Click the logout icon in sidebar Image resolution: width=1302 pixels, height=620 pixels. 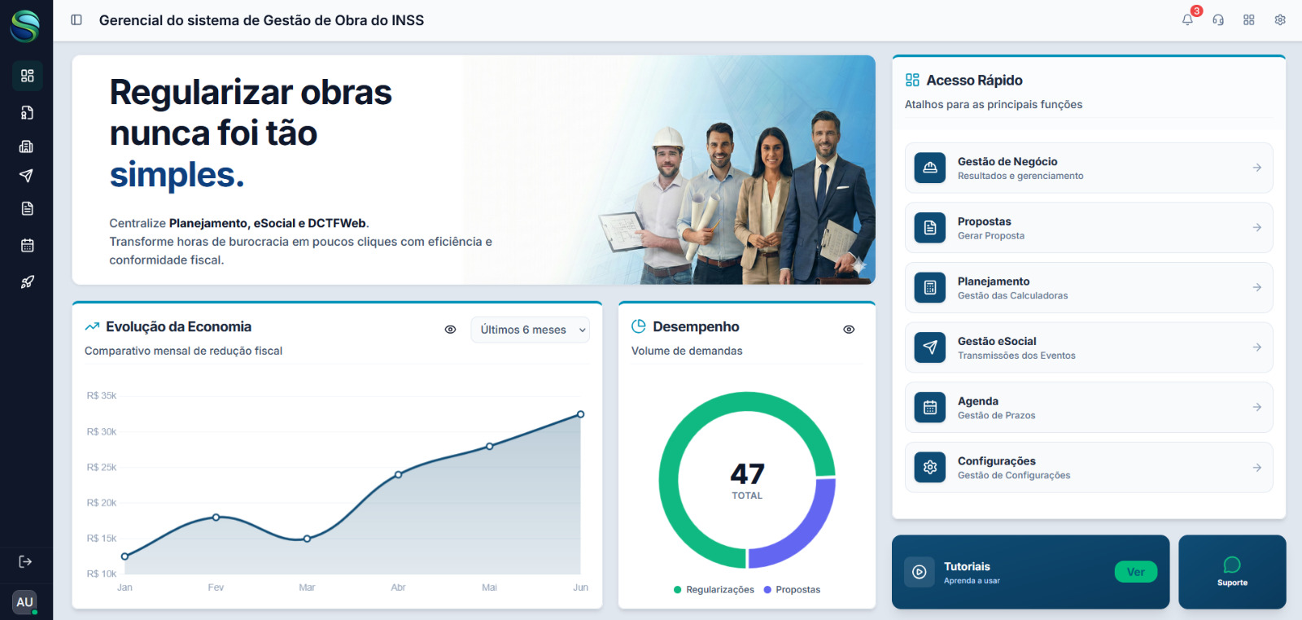click(x=25, y=561)
